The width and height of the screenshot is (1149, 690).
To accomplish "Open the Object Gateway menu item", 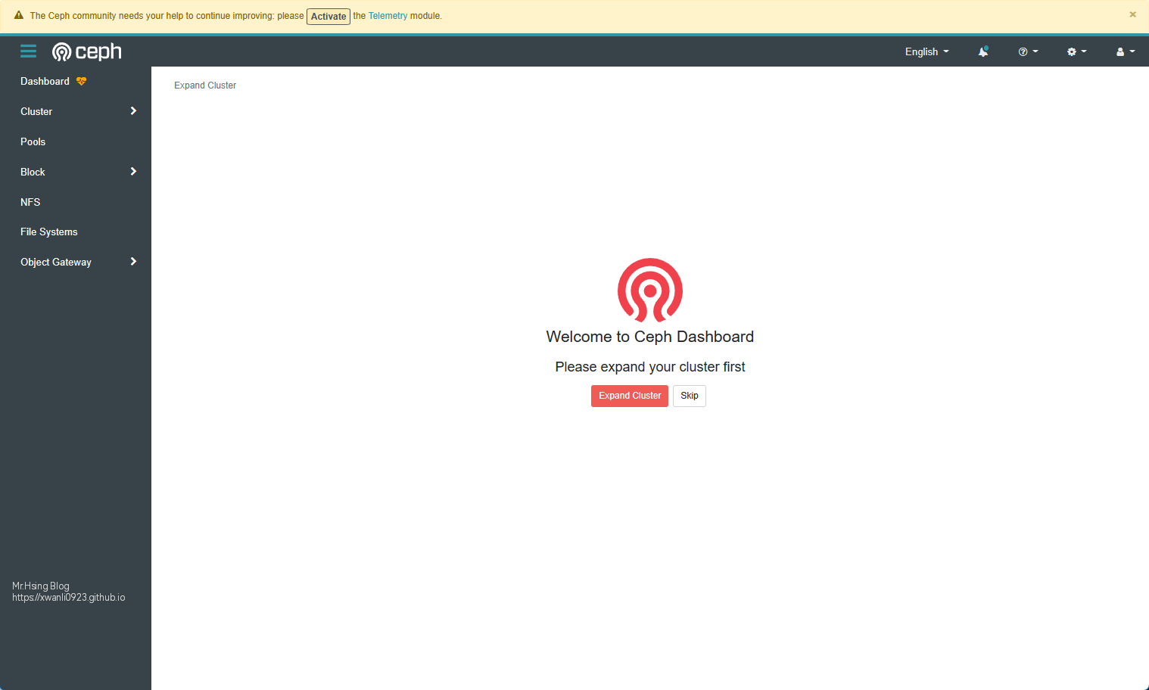I will (x=56, y=262).
